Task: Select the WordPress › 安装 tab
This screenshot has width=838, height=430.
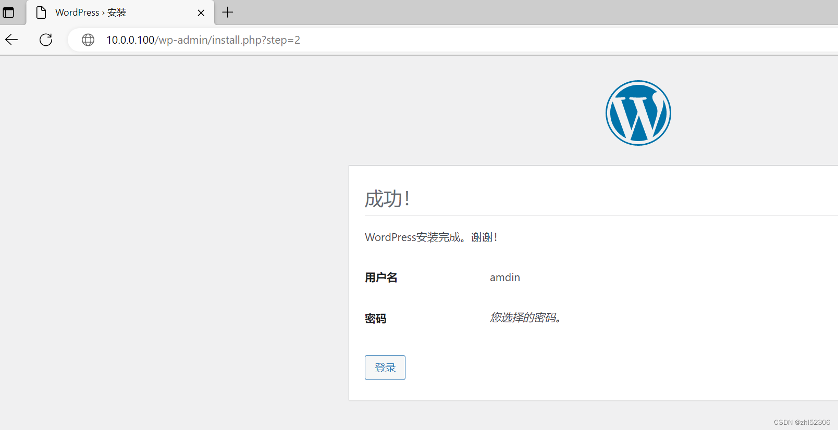Action: [x=120, y=12]
